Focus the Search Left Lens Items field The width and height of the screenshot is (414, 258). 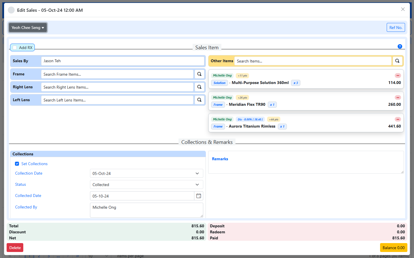coord(117,100)
